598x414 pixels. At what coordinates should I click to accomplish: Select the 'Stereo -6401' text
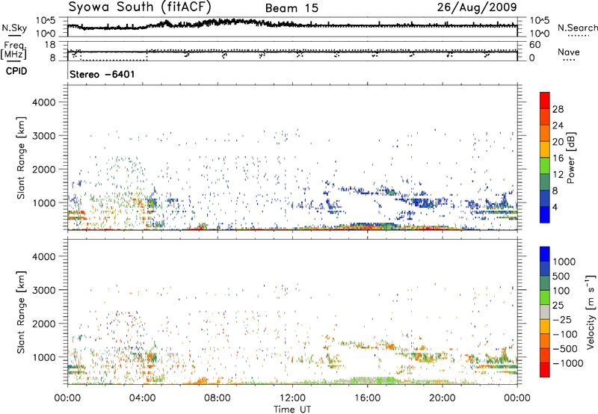[x=102, y=74]
